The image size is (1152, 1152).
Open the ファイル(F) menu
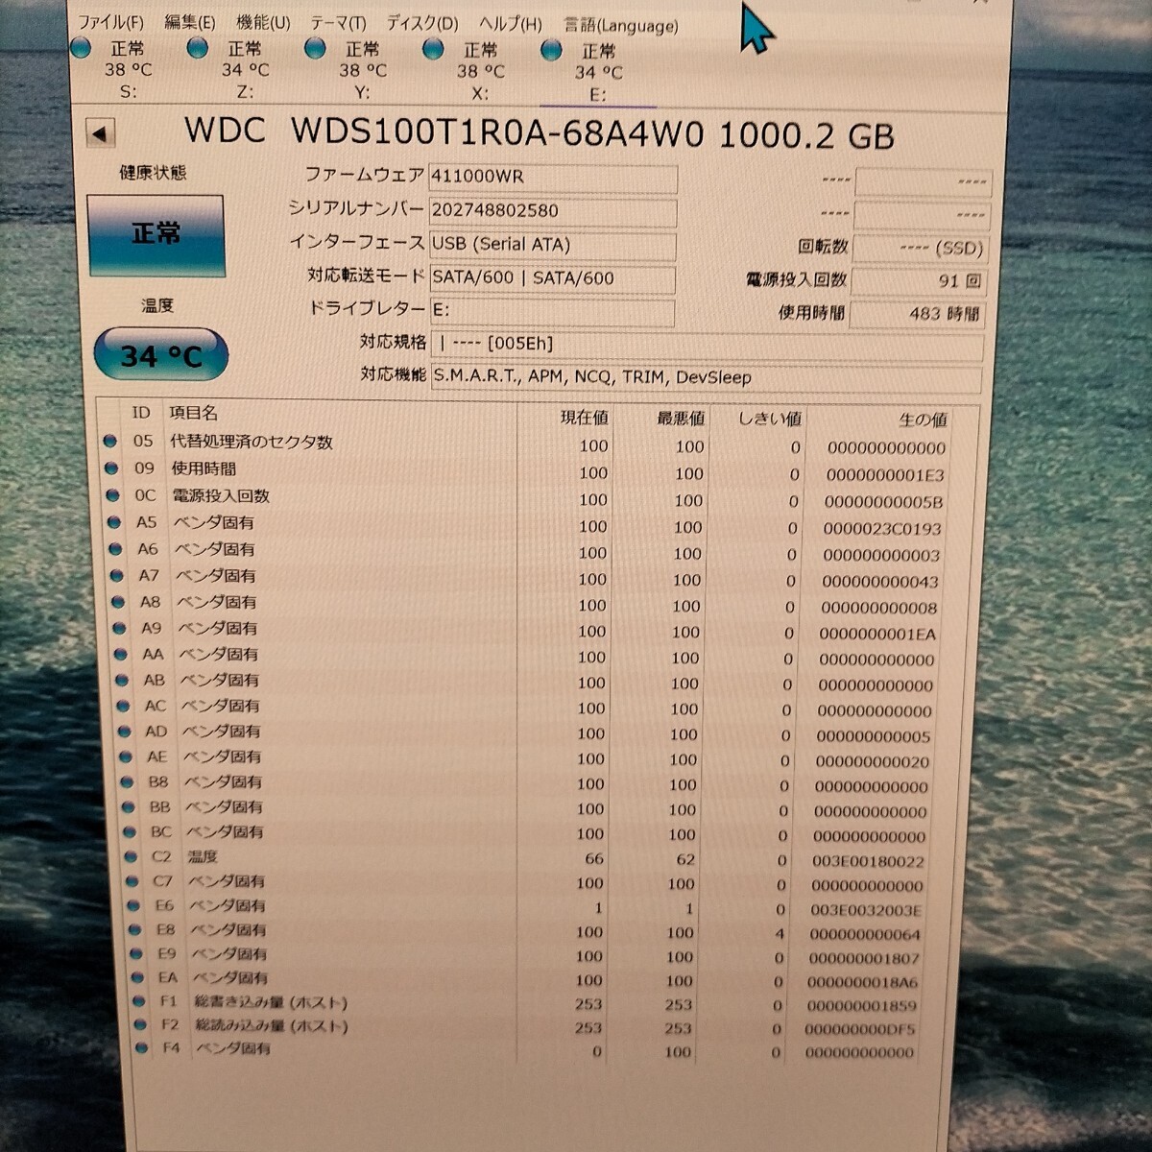pos(110,21)
